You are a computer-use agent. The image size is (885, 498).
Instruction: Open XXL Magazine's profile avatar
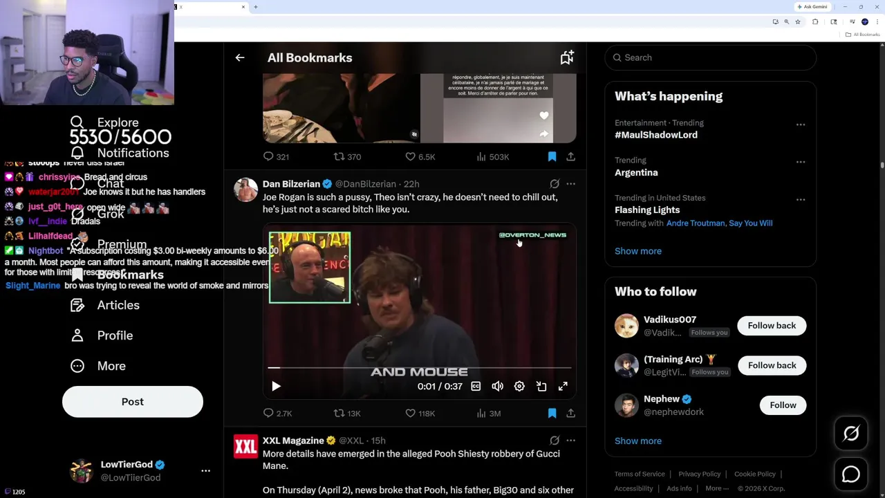(245, 446)
